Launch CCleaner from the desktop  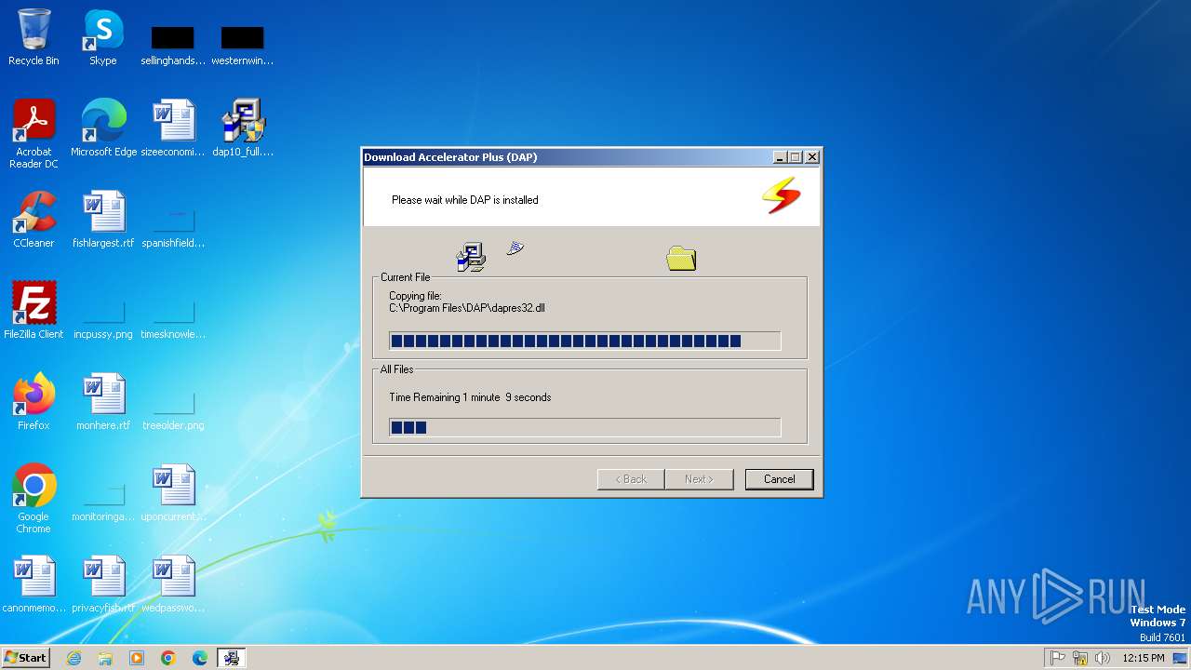33,220
